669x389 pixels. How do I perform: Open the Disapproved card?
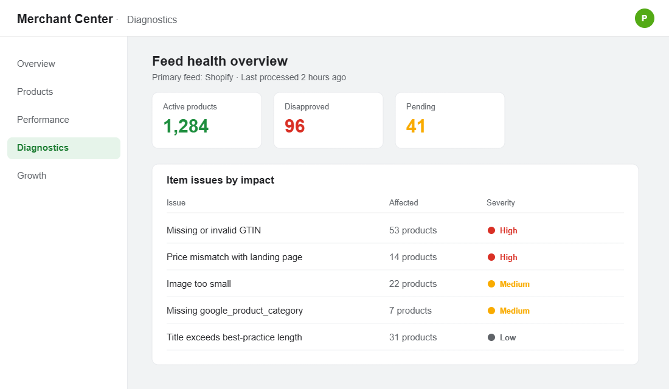(x=328, y=120)
